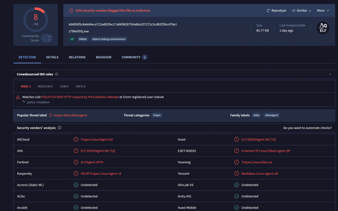Click alert icon next to Tencent detection
The height and width of the screenshot is (211, 338).
tap(236, 173)
